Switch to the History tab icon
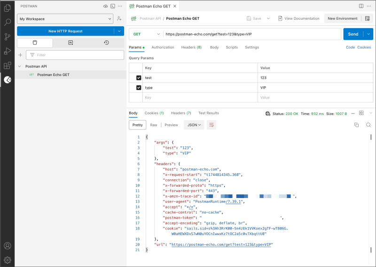The image size is (376, 267). (106, 43)
